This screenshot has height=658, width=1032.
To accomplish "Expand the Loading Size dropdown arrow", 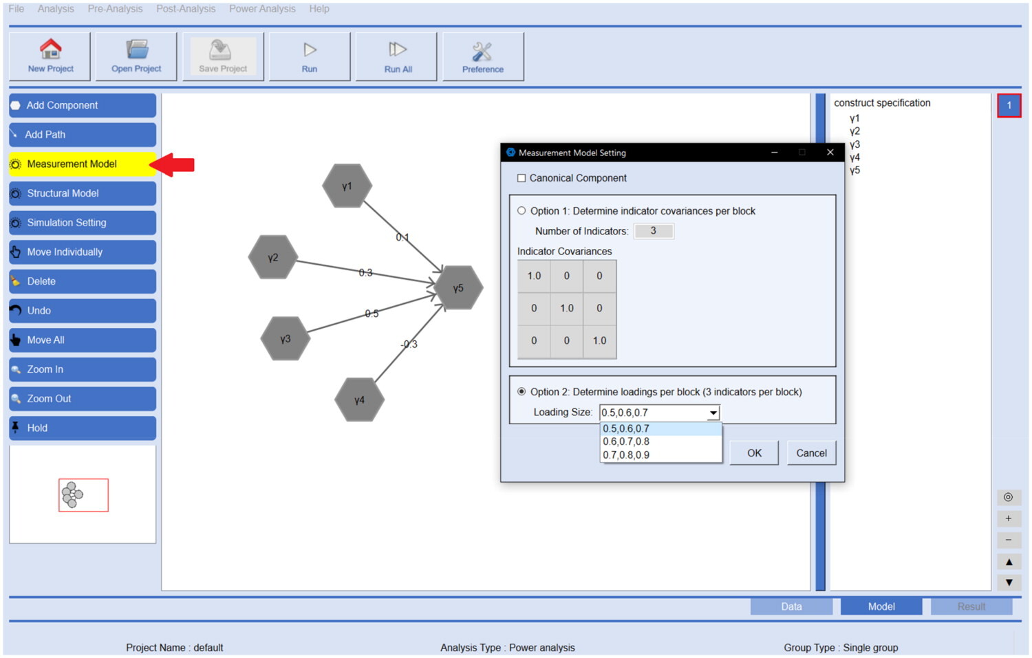I will pos(713,413).
